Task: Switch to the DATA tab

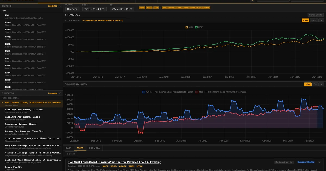Action: (69, 148)
